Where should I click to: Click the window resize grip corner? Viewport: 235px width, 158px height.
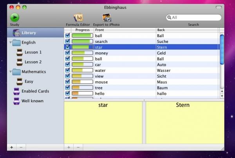222,149
